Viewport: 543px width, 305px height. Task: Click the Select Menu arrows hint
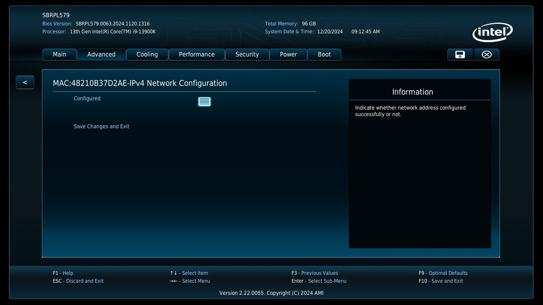[x=190, y=281]
